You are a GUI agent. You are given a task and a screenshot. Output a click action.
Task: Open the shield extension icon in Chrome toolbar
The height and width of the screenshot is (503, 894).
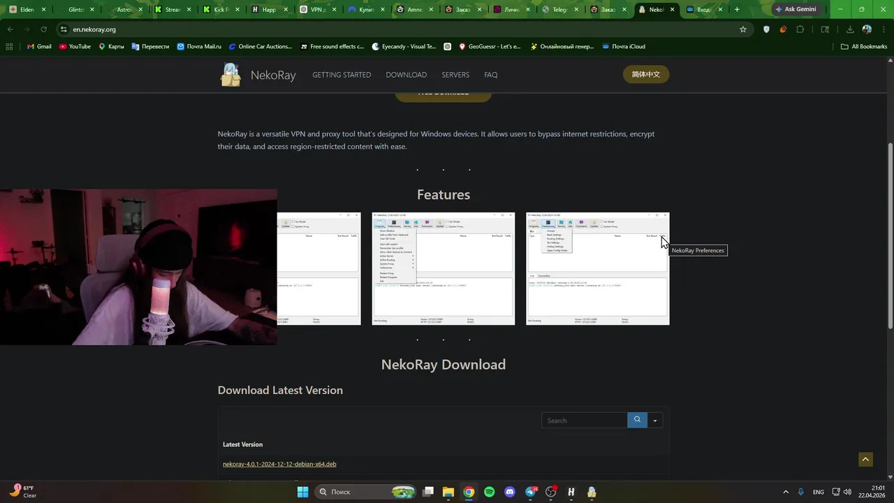tap(766, 29)
